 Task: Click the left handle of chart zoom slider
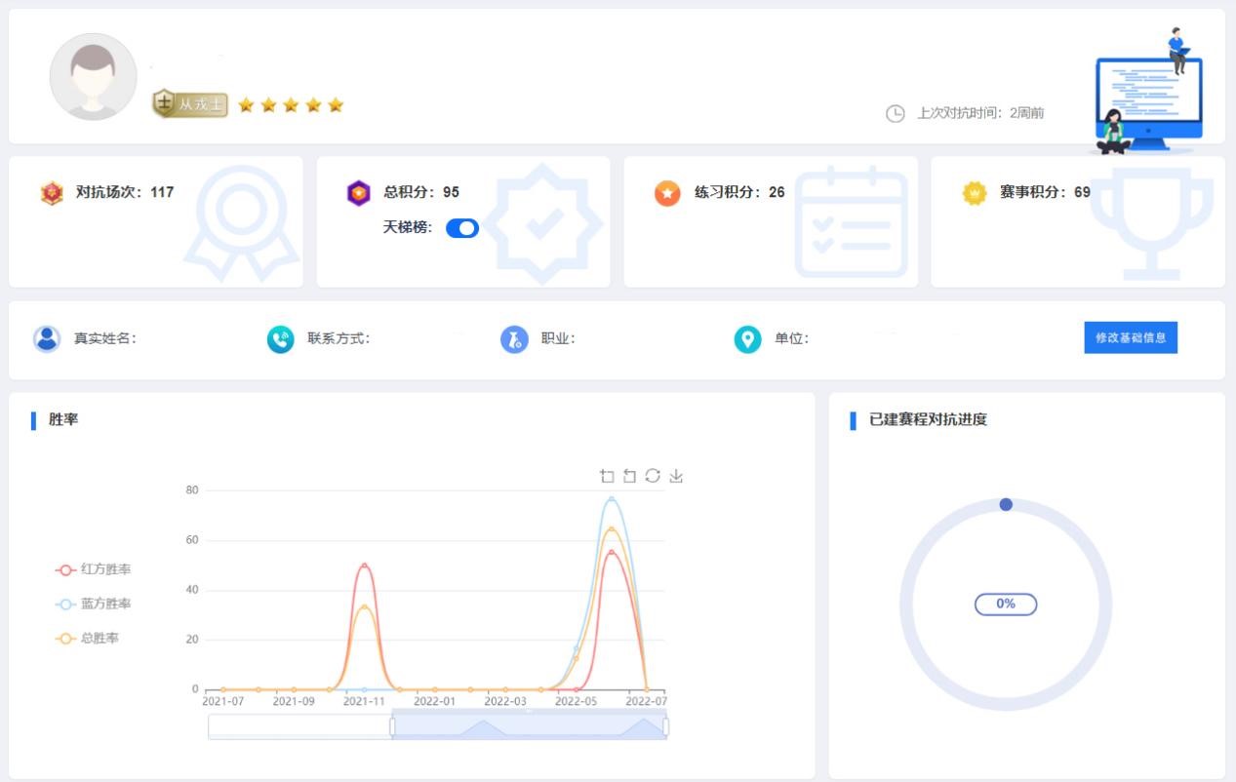click(392, 726)
